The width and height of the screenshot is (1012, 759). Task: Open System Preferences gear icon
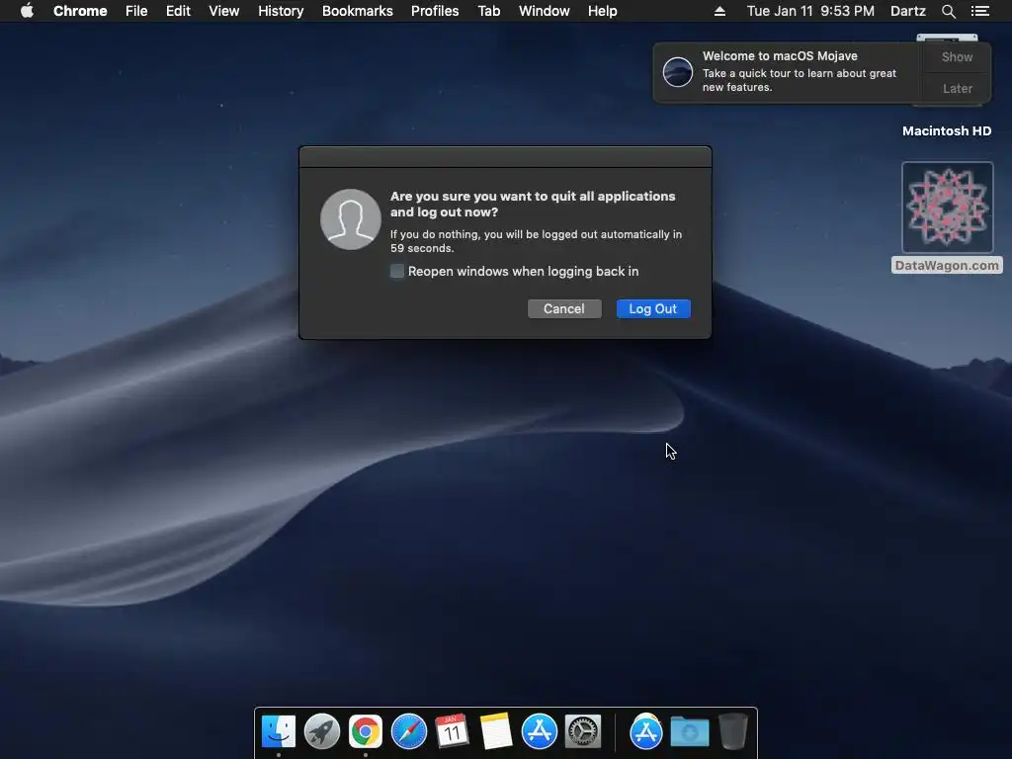point(583,731)
